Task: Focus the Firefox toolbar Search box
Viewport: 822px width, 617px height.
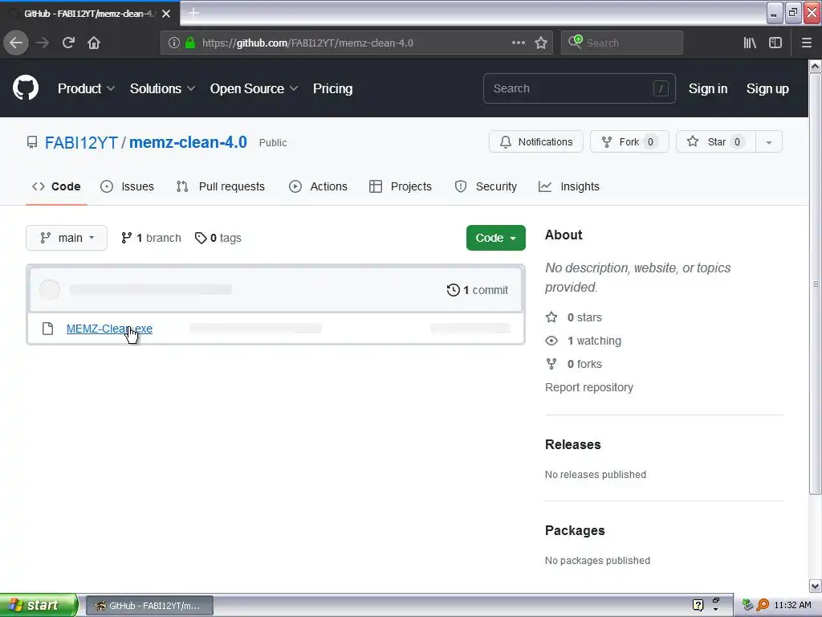Action: 622,43
